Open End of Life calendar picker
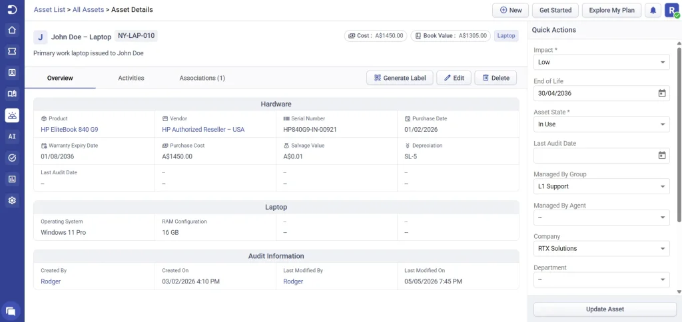 661,93
